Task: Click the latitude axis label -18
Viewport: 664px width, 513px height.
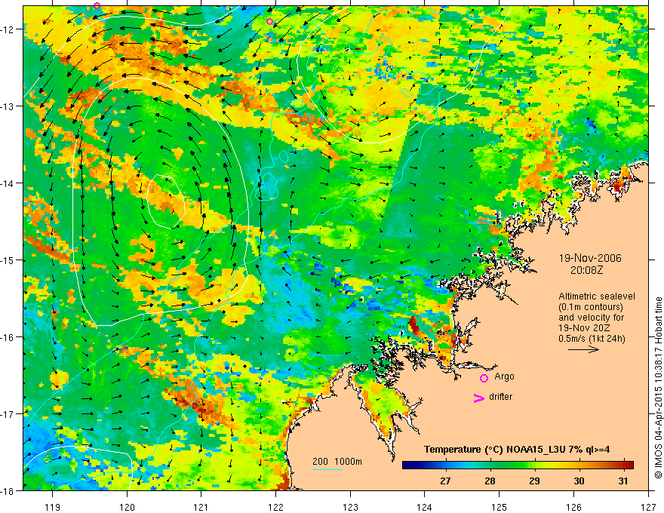Action: pos(8,490)
